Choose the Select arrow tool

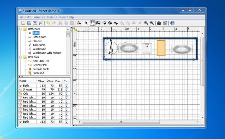coord(86,23)
